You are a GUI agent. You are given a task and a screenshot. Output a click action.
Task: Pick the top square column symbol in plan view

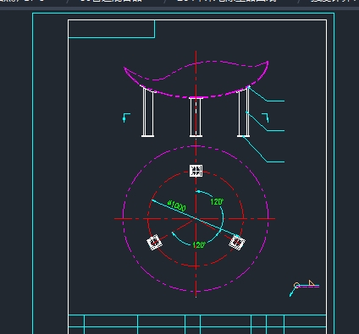pos(196,171)
